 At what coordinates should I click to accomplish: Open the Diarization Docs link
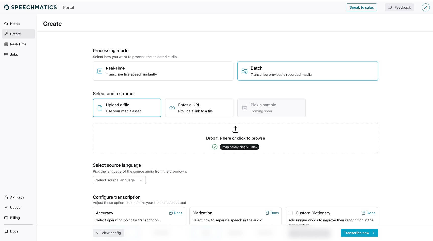tap(272, 213)
